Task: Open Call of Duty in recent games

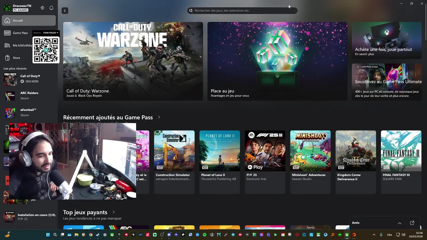Action: [29, 79]
